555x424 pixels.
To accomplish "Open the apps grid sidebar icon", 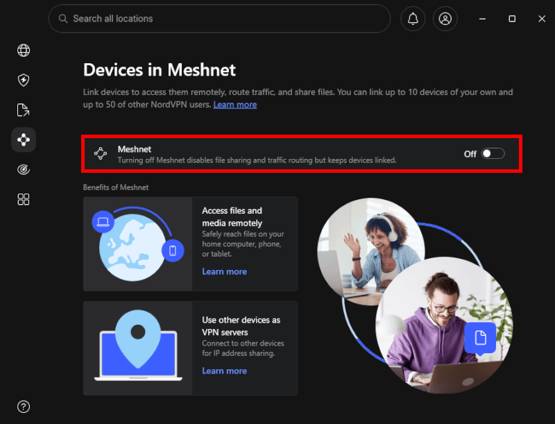I will [24, 199].
